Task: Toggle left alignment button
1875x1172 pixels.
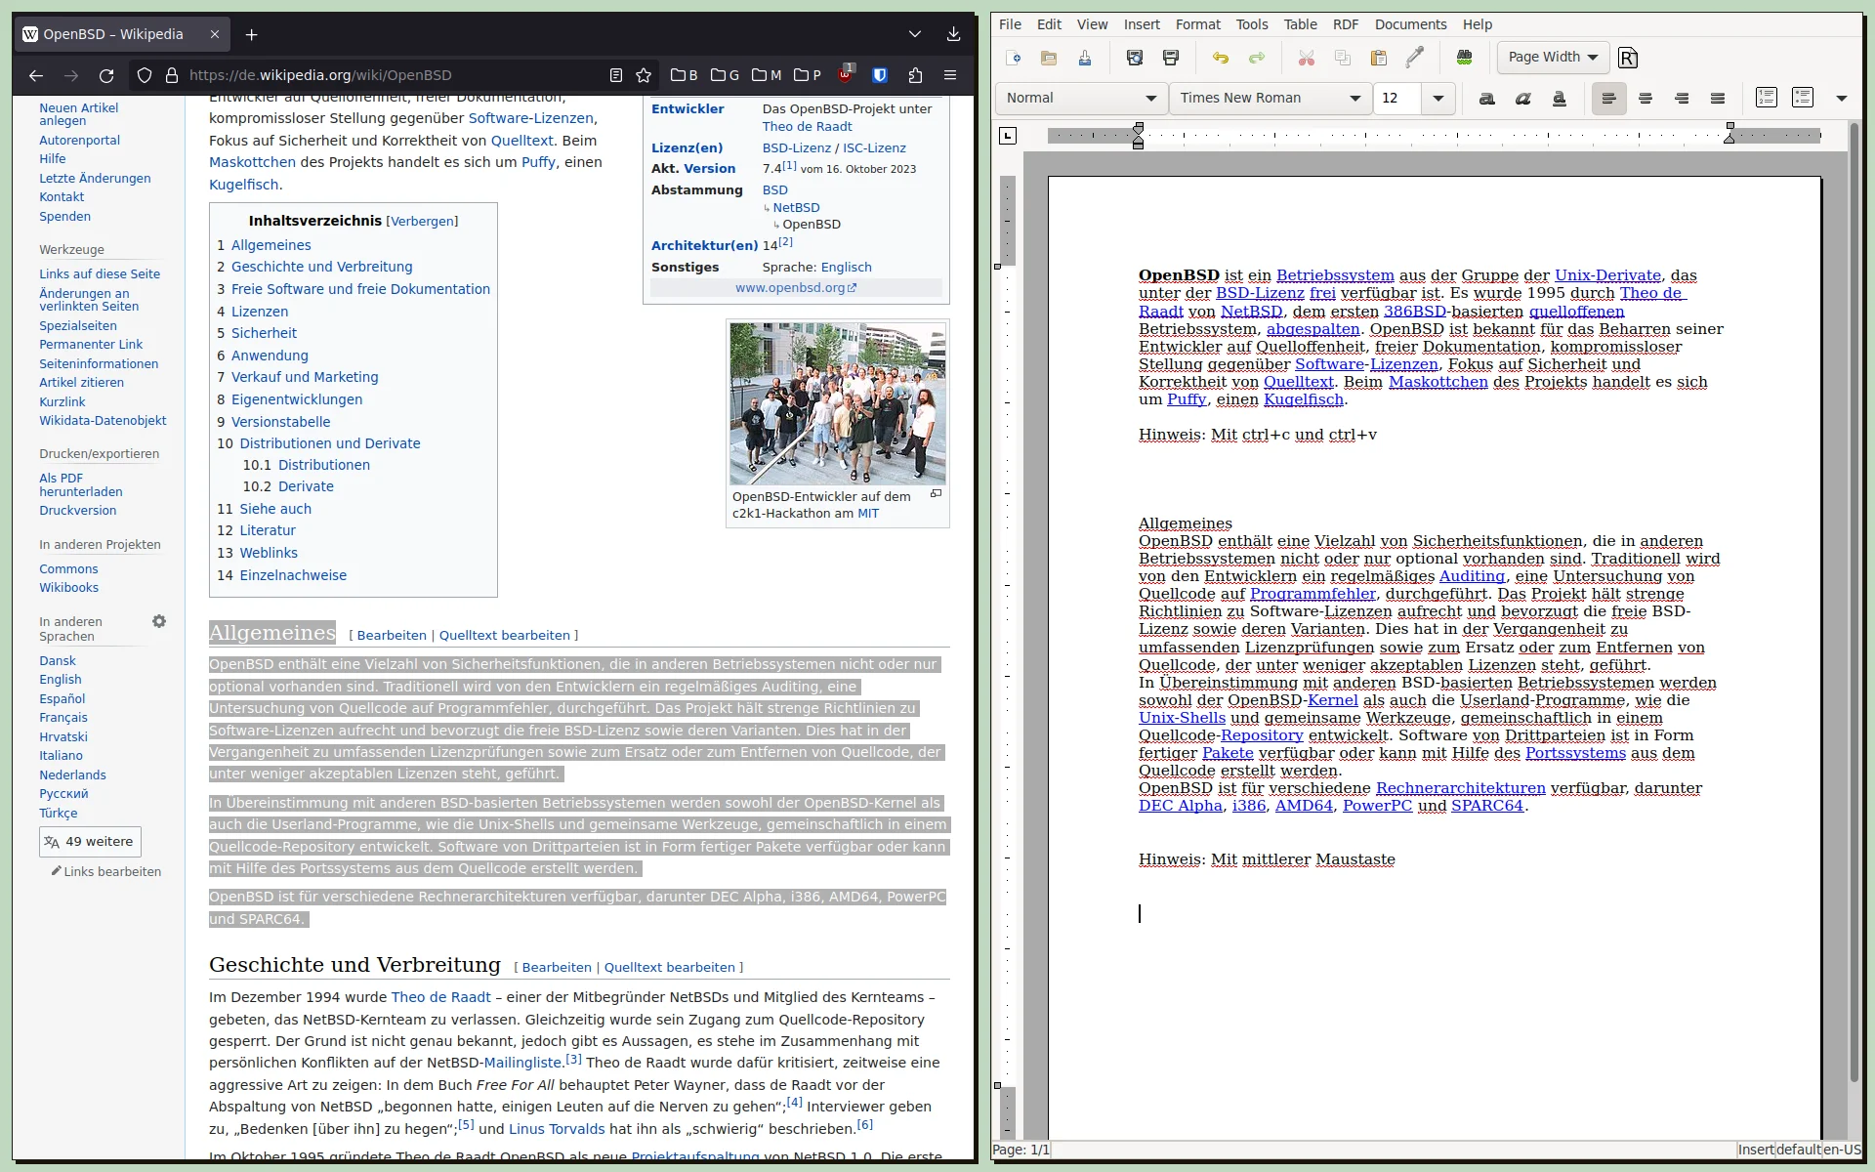Action: (1609, 98)
